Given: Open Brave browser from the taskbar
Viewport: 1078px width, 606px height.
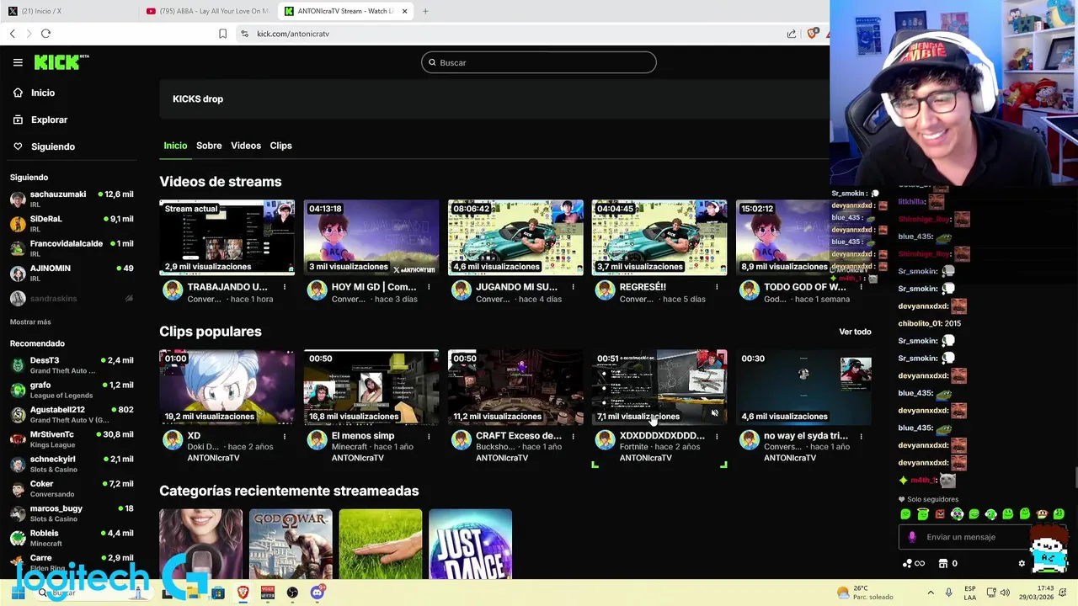Looking at the screenshot, I should (243, 593).
